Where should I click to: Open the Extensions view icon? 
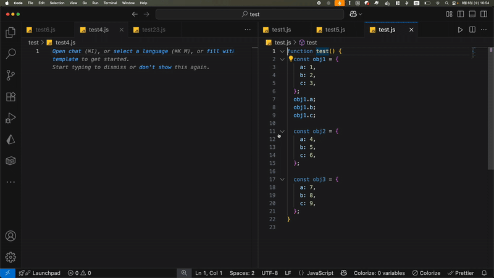tap(10, 97)
